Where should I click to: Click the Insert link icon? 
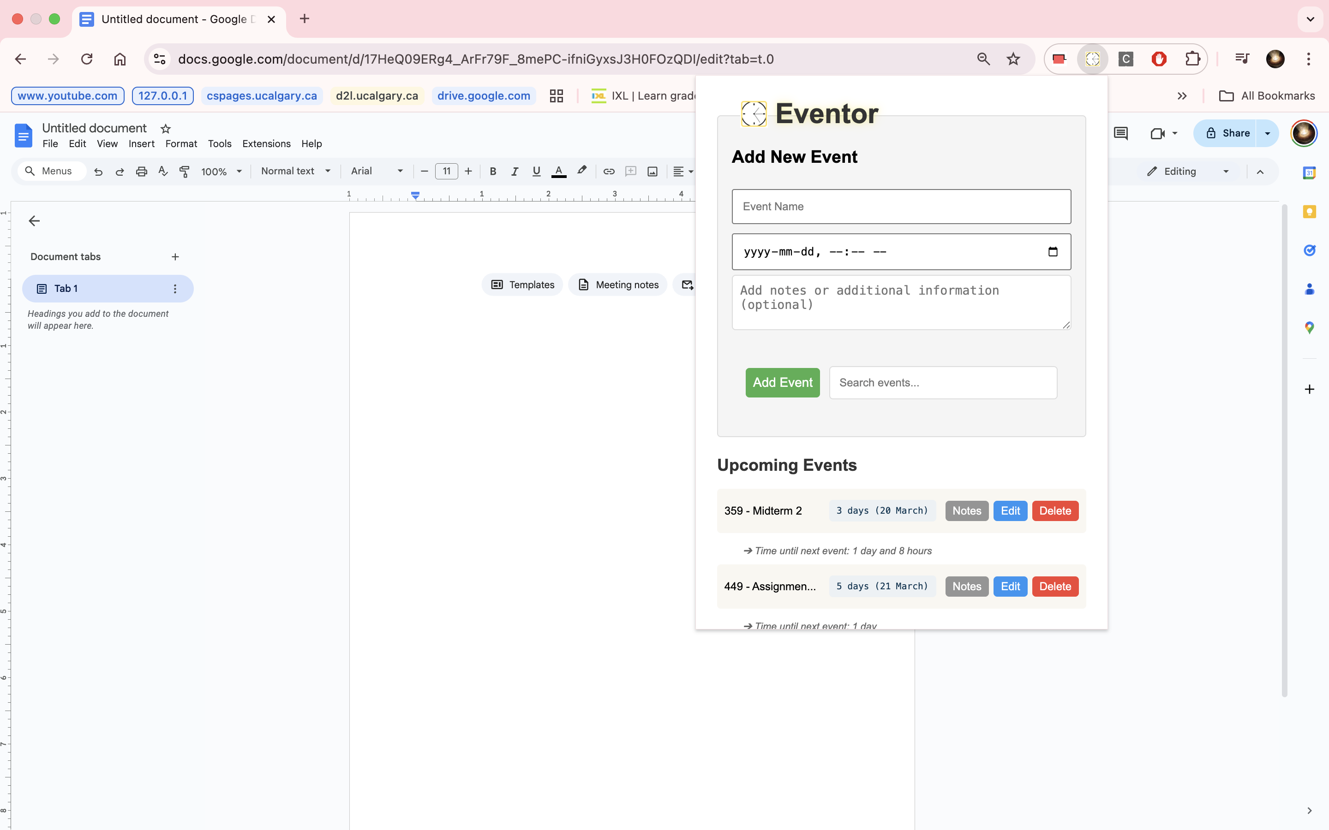609,171
